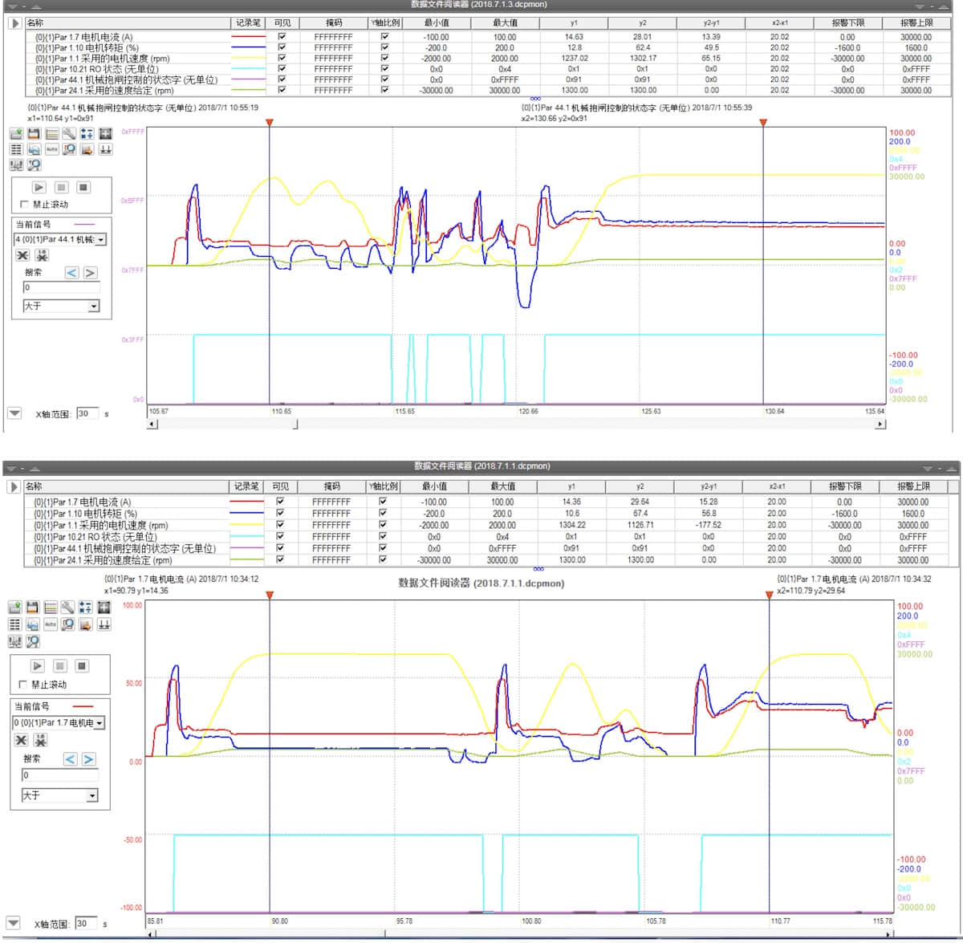Click search next arrow in lower panel
The width and height of the screenshot is (963, 943).
(x=88, y=758)
